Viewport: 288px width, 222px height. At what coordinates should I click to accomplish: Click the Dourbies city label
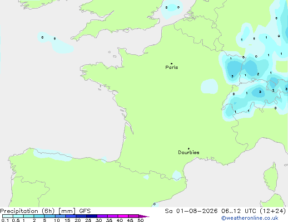tap(189, 152)
